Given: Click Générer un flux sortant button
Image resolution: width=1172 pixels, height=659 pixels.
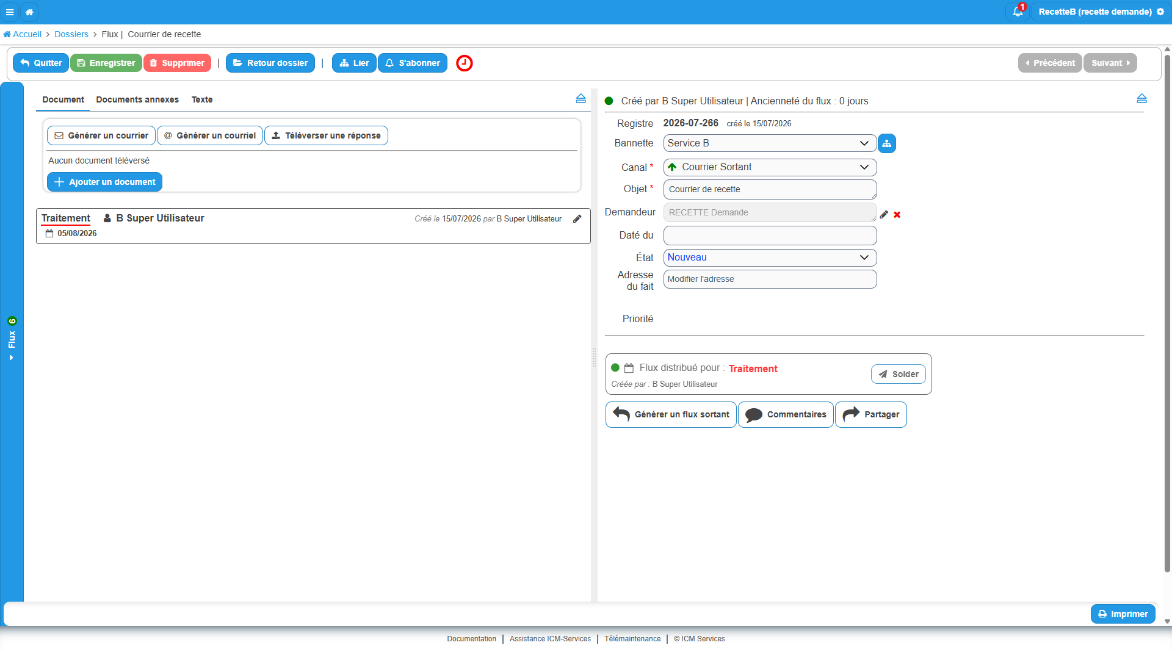Looking at the screenshot, I should 671,414.
